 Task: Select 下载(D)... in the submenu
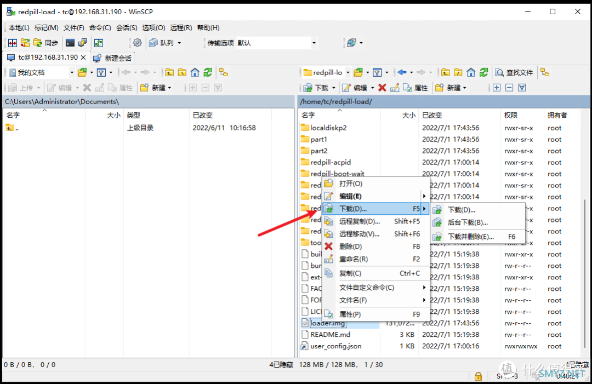(x=479, y=210)
